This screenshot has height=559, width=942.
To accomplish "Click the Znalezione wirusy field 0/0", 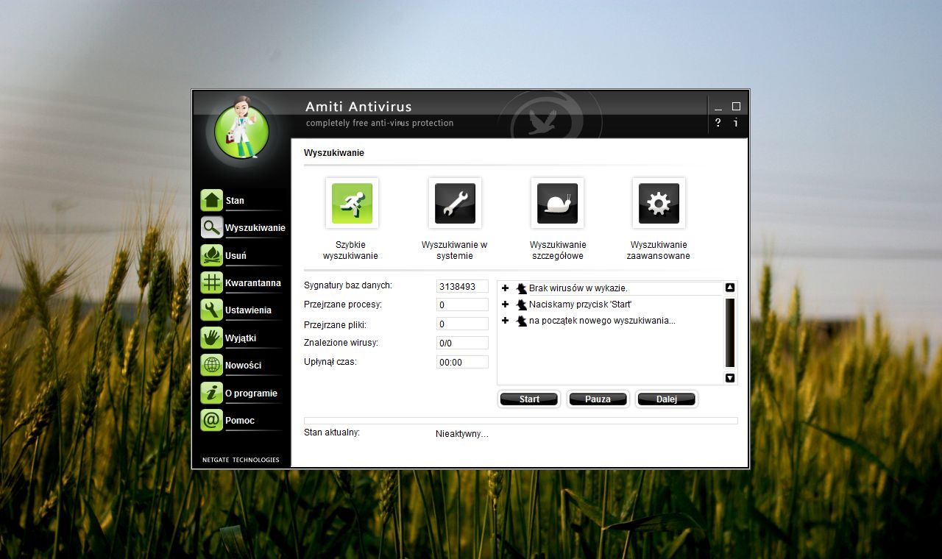I will click(462, 343).
